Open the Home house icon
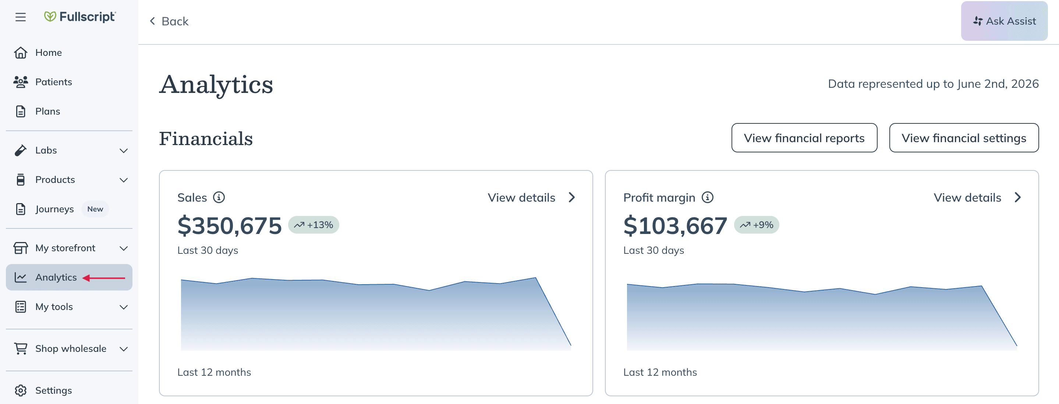Viewport: 1059px width, 404px height. pyautogui.click(x=21, y=53)
